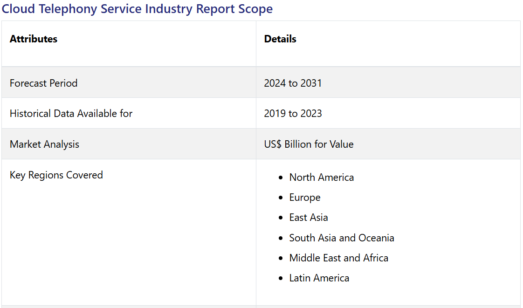Select the Middle East and Africa item
This screenshot has height=308, width=523.
pyautogui.click(x=338, y=258)
